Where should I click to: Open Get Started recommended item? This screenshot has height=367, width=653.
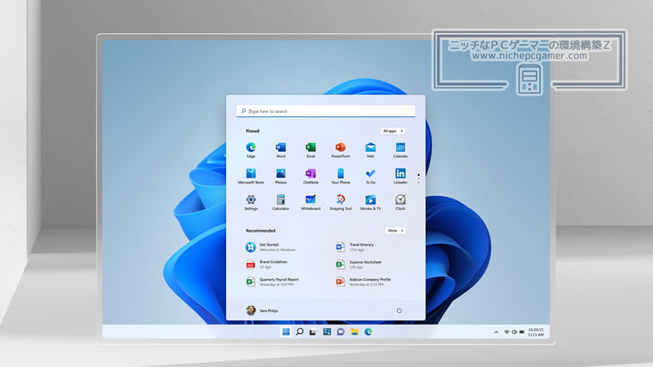point(271,247)
